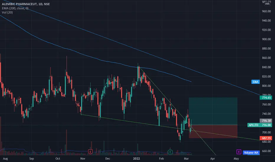Viewport: 275px width, 162px height.
Task: Click the 960.00 price scale value
Action: point(266,11)
